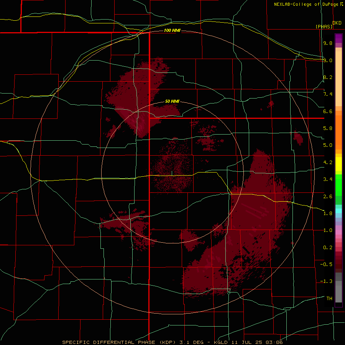
Task: Pick the cyan band of the color bar
Action: (338, 211)
